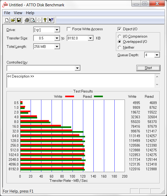Open the File menu
Screen dimensions: 167x196
(7, 13)
